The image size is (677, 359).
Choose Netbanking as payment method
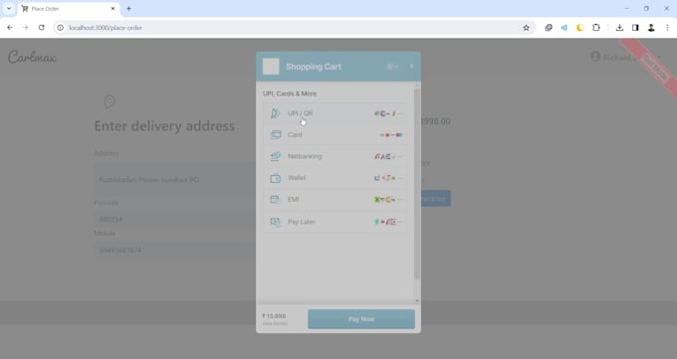(x=335, y=157)
